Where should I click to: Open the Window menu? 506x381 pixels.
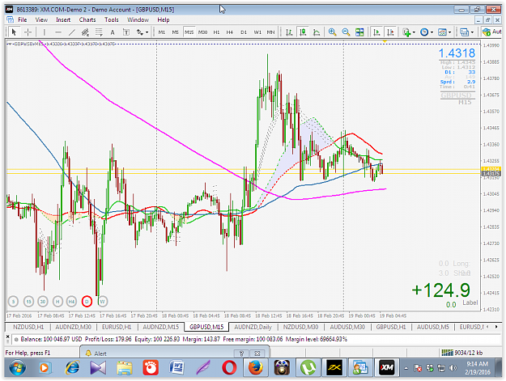click(x=138, y=19)
